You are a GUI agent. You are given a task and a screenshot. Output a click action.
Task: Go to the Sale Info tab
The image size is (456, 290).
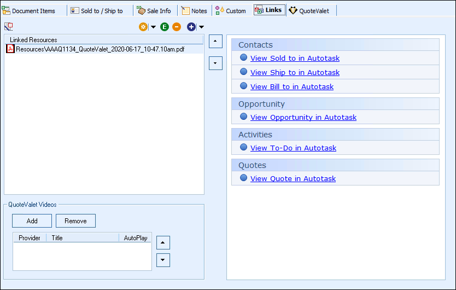(154, 10)
